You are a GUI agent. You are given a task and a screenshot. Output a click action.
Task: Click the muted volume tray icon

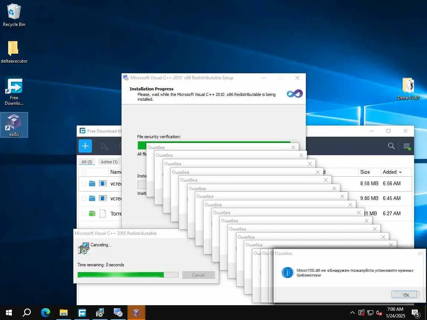coord(379,313)
